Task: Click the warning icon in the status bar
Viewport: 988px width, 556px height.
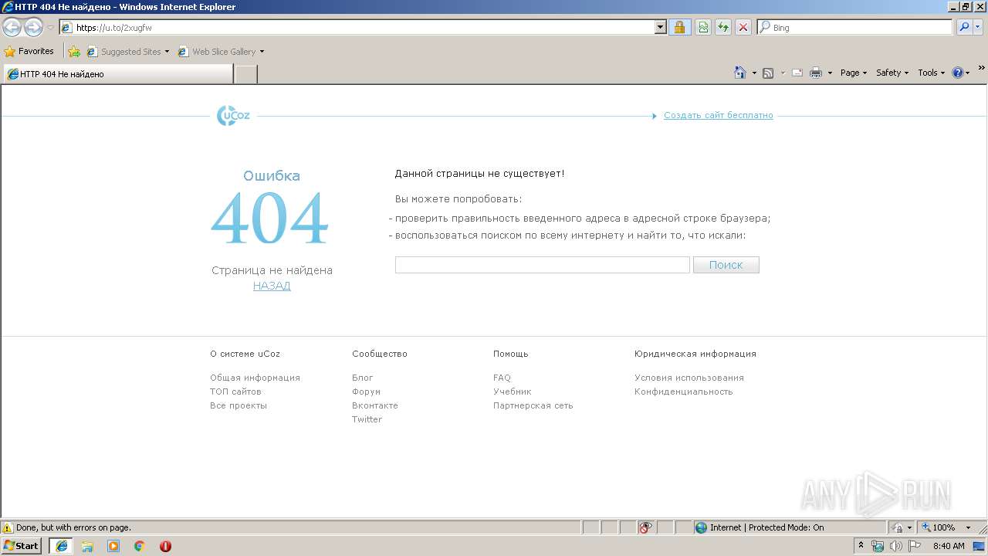Action: [8, 527]
